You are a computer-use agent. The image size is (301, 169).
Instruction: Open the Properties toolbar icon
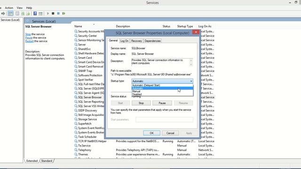tap(17, 14)
